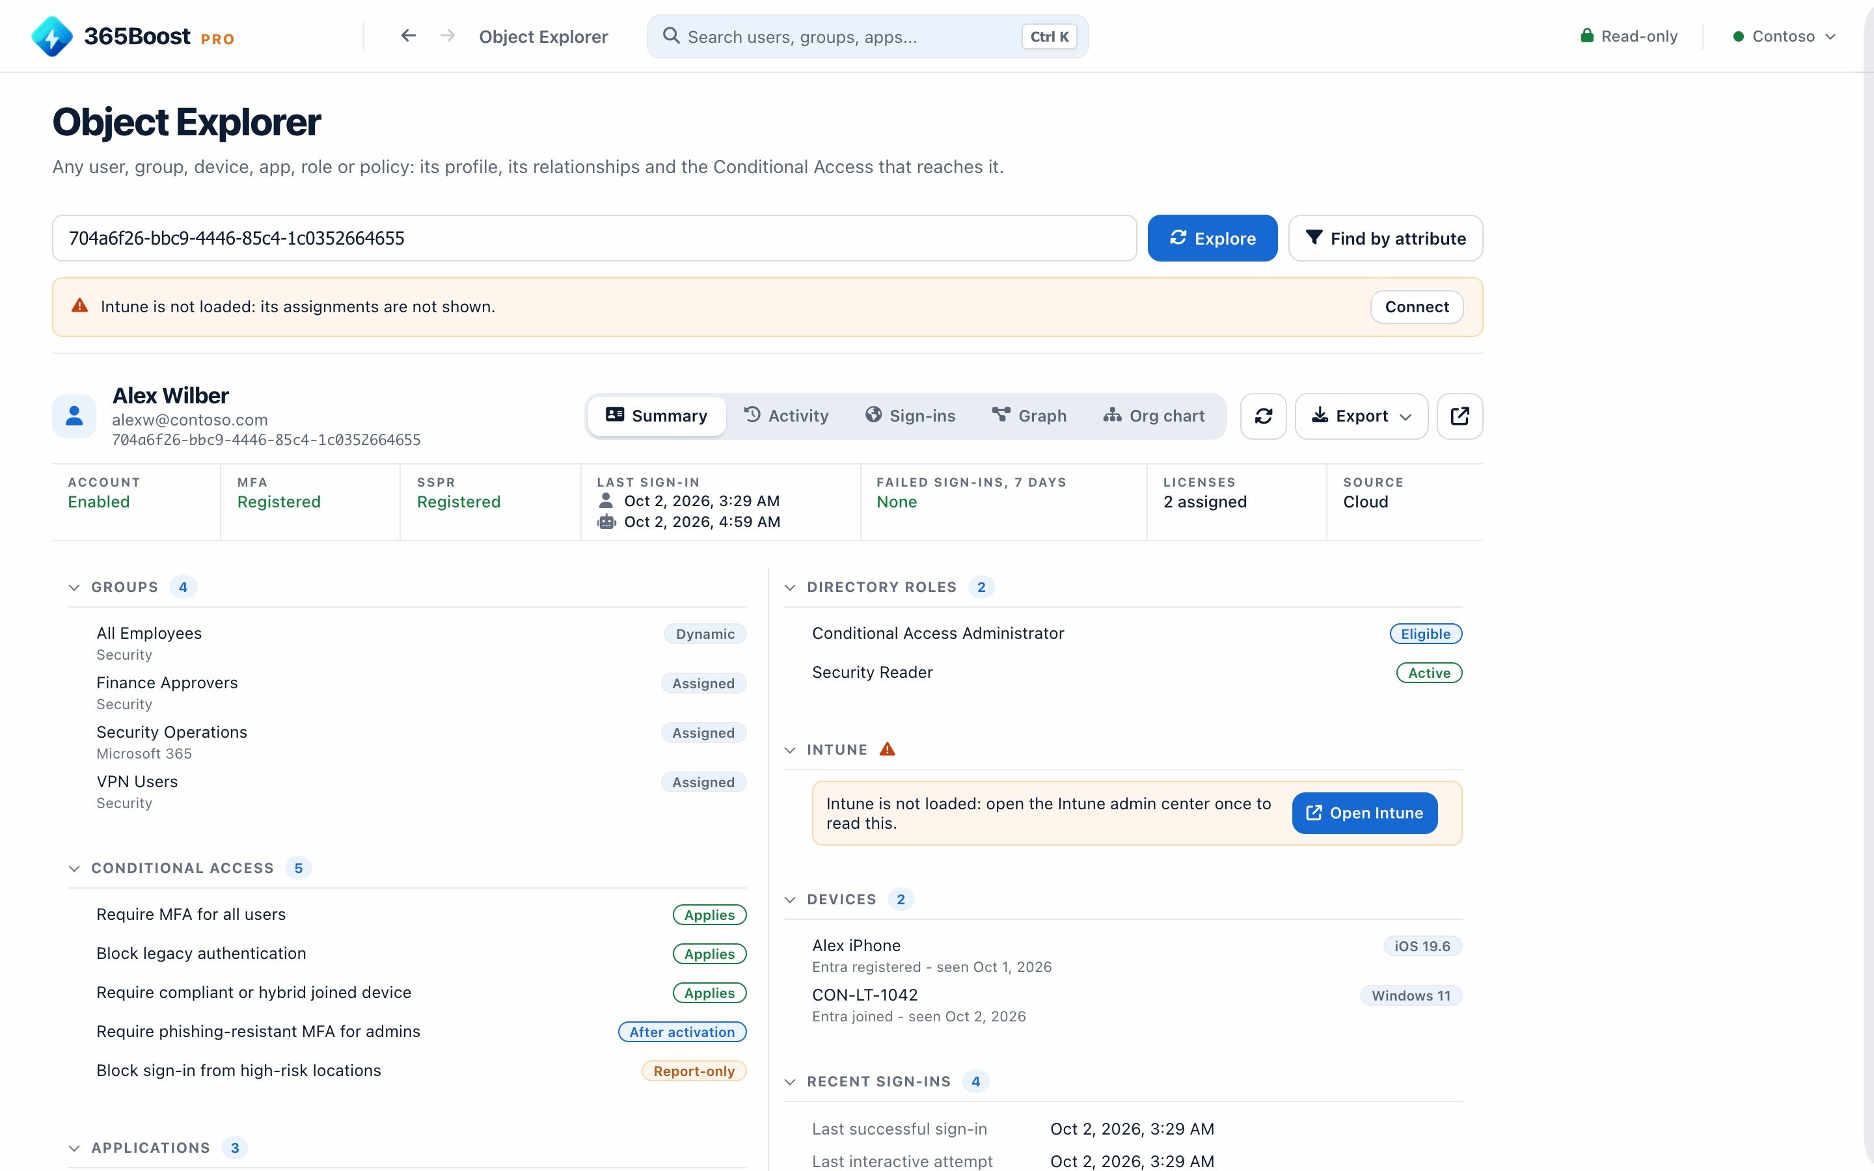The width and height of the screenshot is (1874, 1171).
Task: Click the Connect button in the Intune banner
Action: (x=1417, y=306)
